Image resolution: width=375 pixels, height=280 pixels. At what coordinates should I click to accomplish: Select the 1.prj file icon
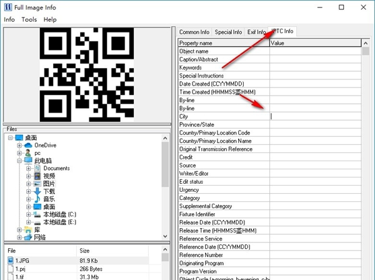[11, 269]
